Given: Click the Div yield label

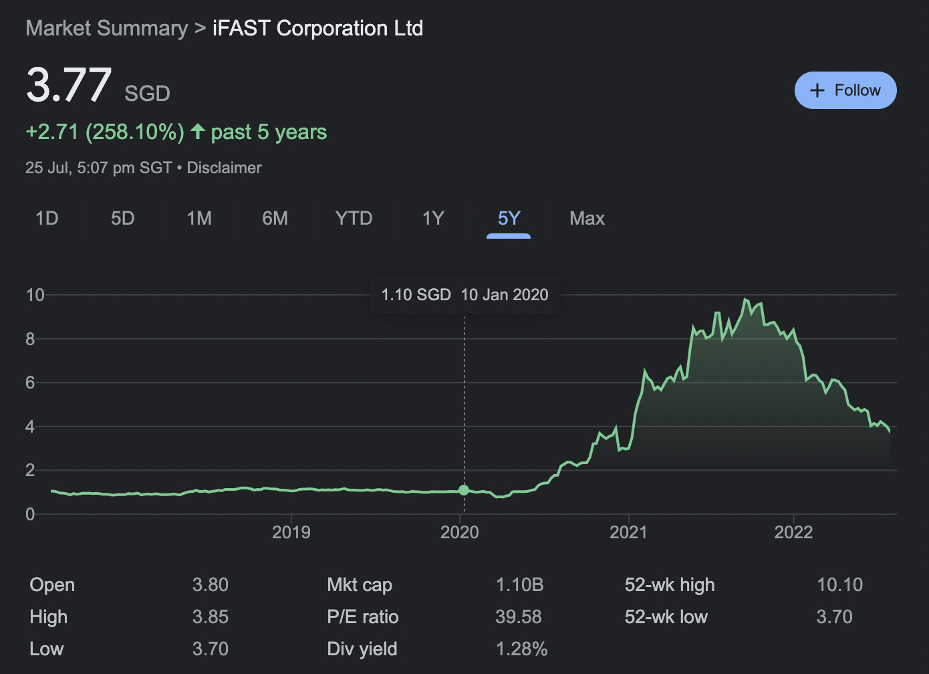Looking at the screenshot, I should (362, 649).
